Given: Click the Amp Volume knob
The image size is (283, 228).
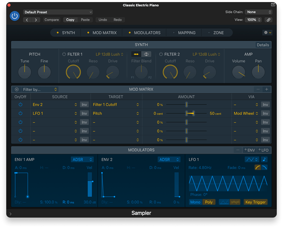Looking at the screenshot, I should pos(239,72).
